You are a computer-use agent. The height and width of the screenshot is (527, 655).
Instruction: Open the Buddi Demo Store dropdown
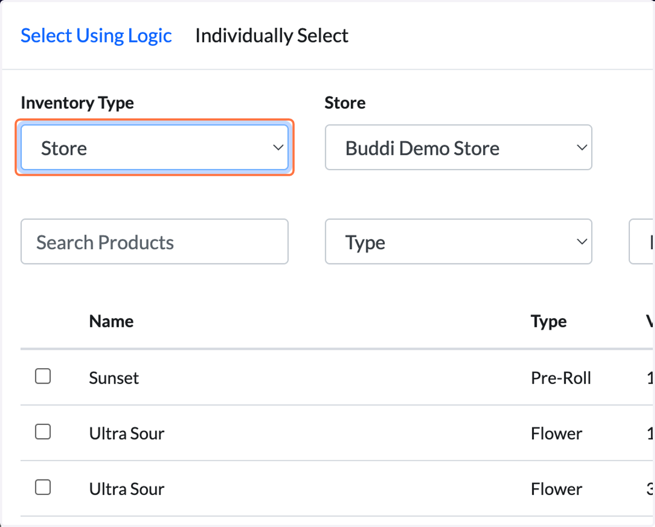(458, 148)
